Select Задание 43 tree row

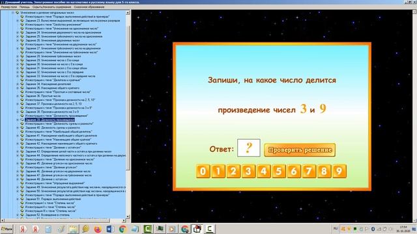68,151
